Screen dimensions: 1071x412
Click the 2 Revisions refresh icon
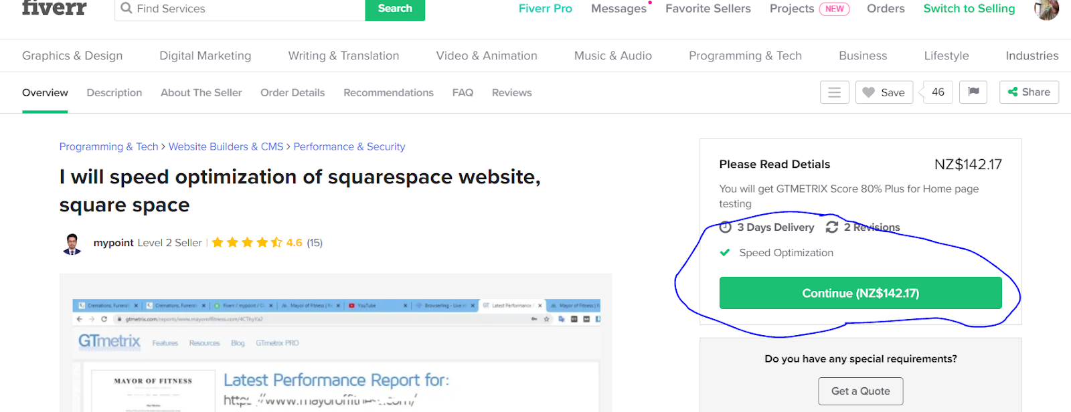(x=832, y=227)
